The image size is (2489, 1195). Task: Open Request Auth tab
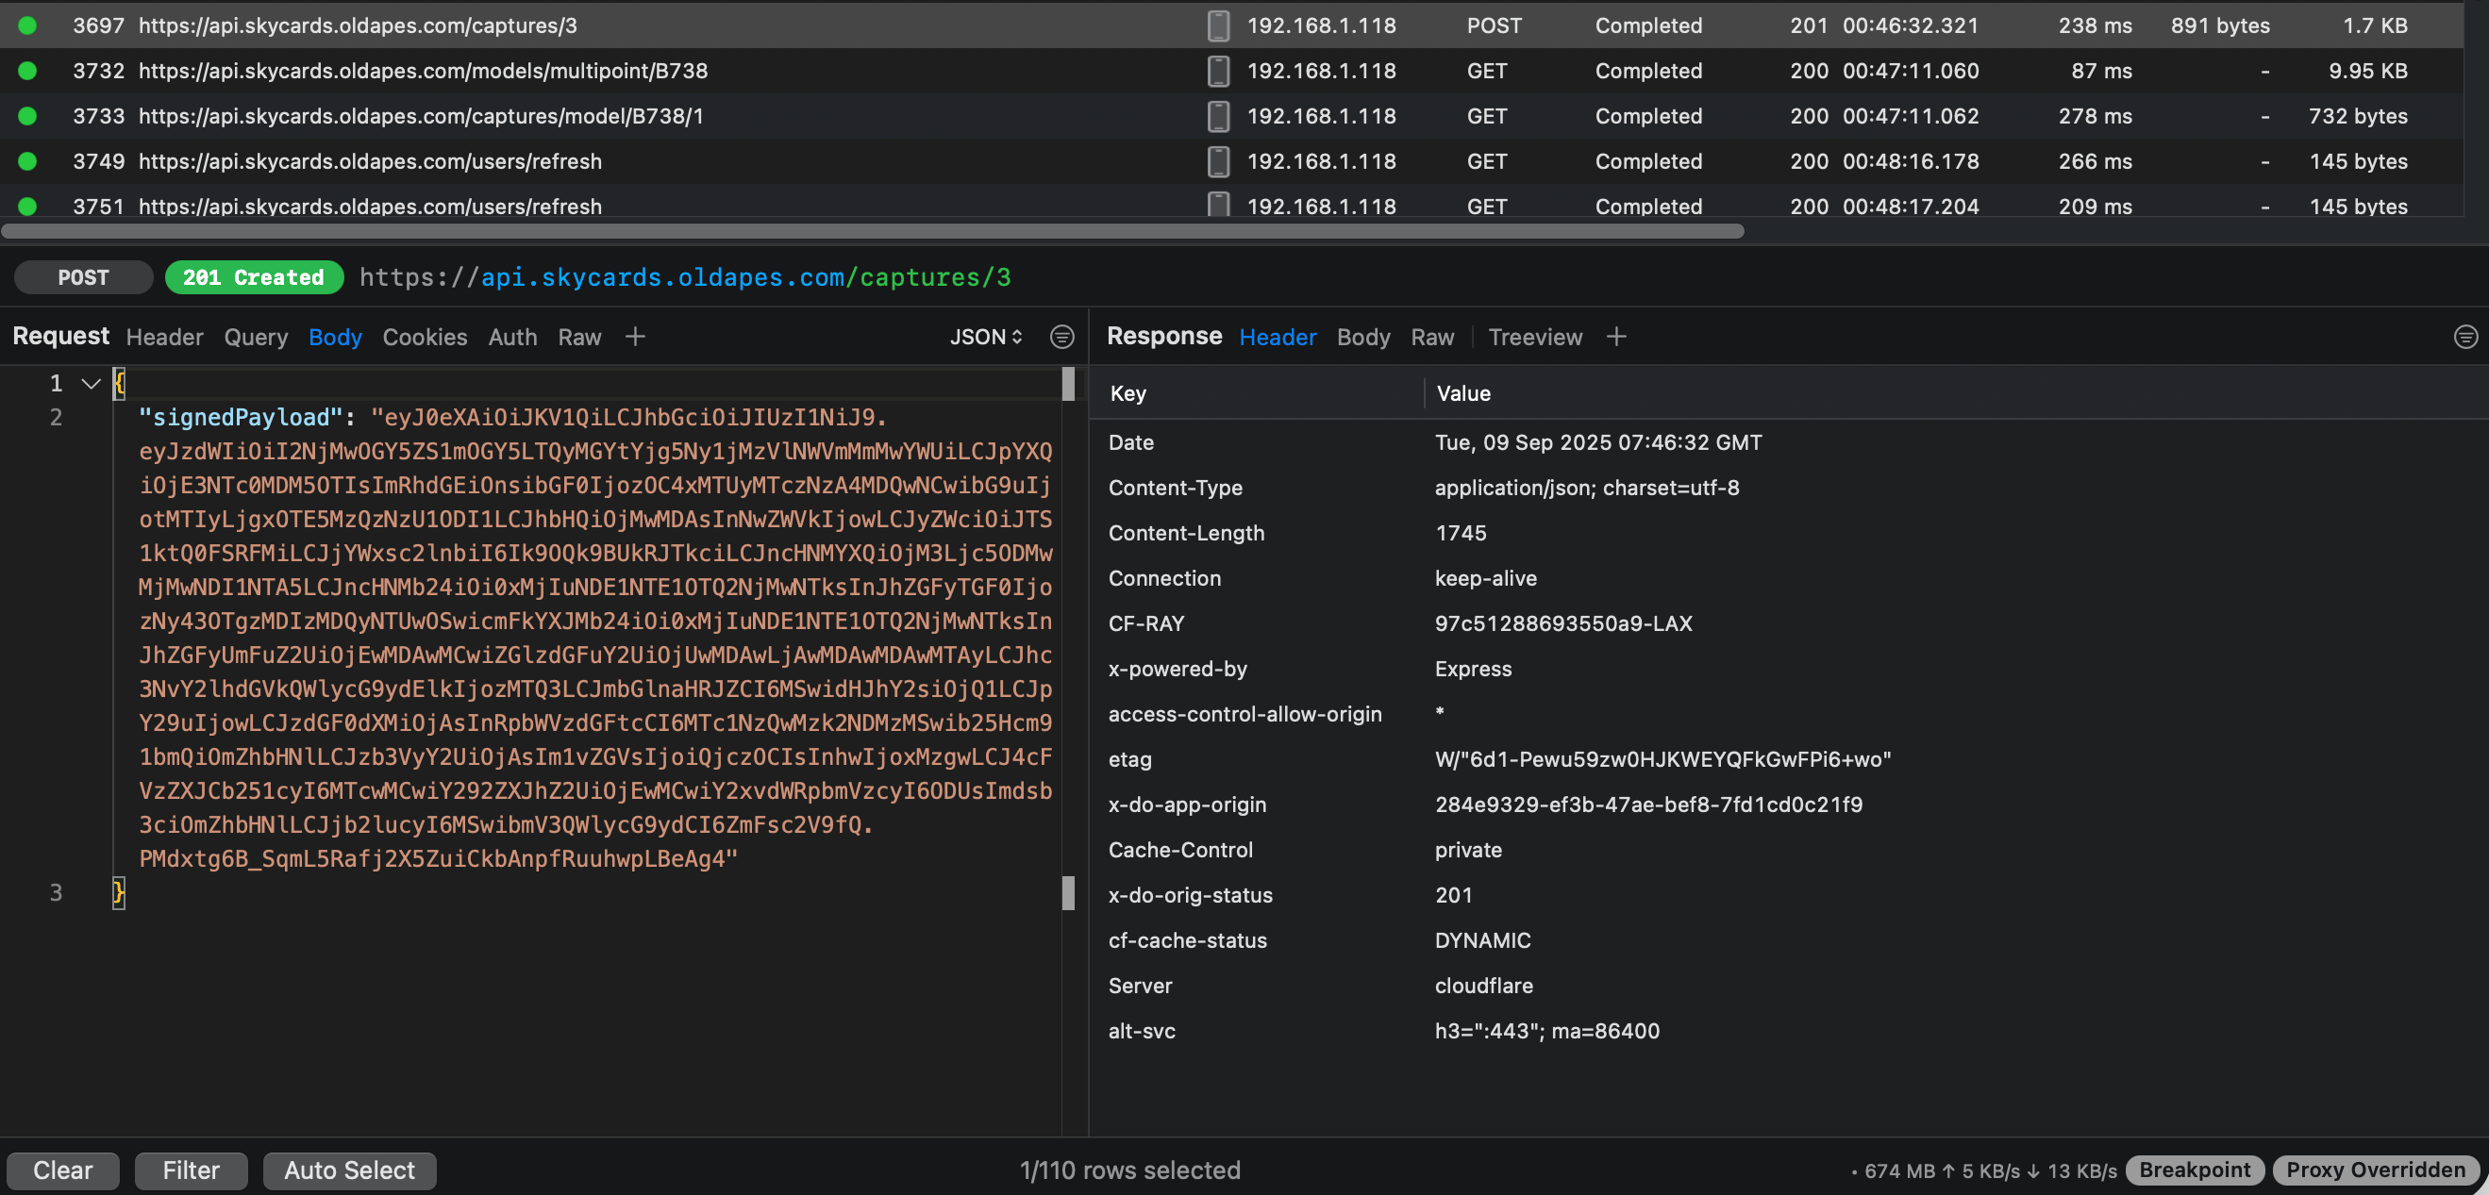coord(512,336)
